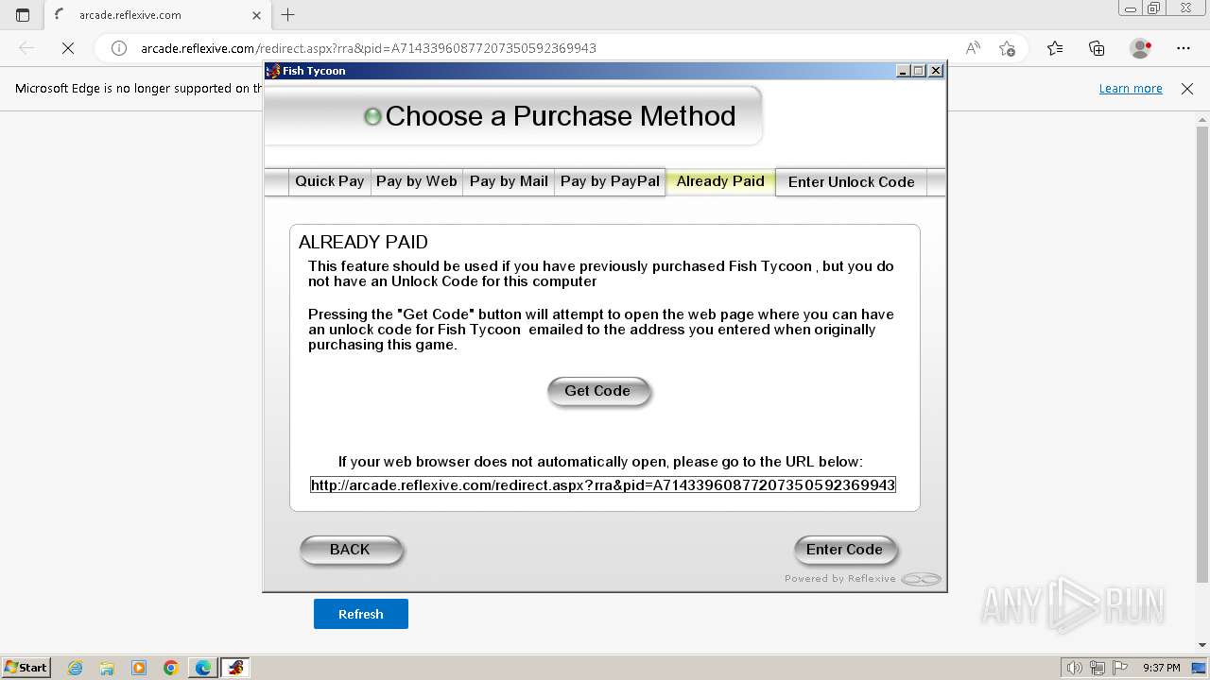Viewport: 1210px width, 680px height.
Task: Click the BACK button
Action: [x=351, y=550]
